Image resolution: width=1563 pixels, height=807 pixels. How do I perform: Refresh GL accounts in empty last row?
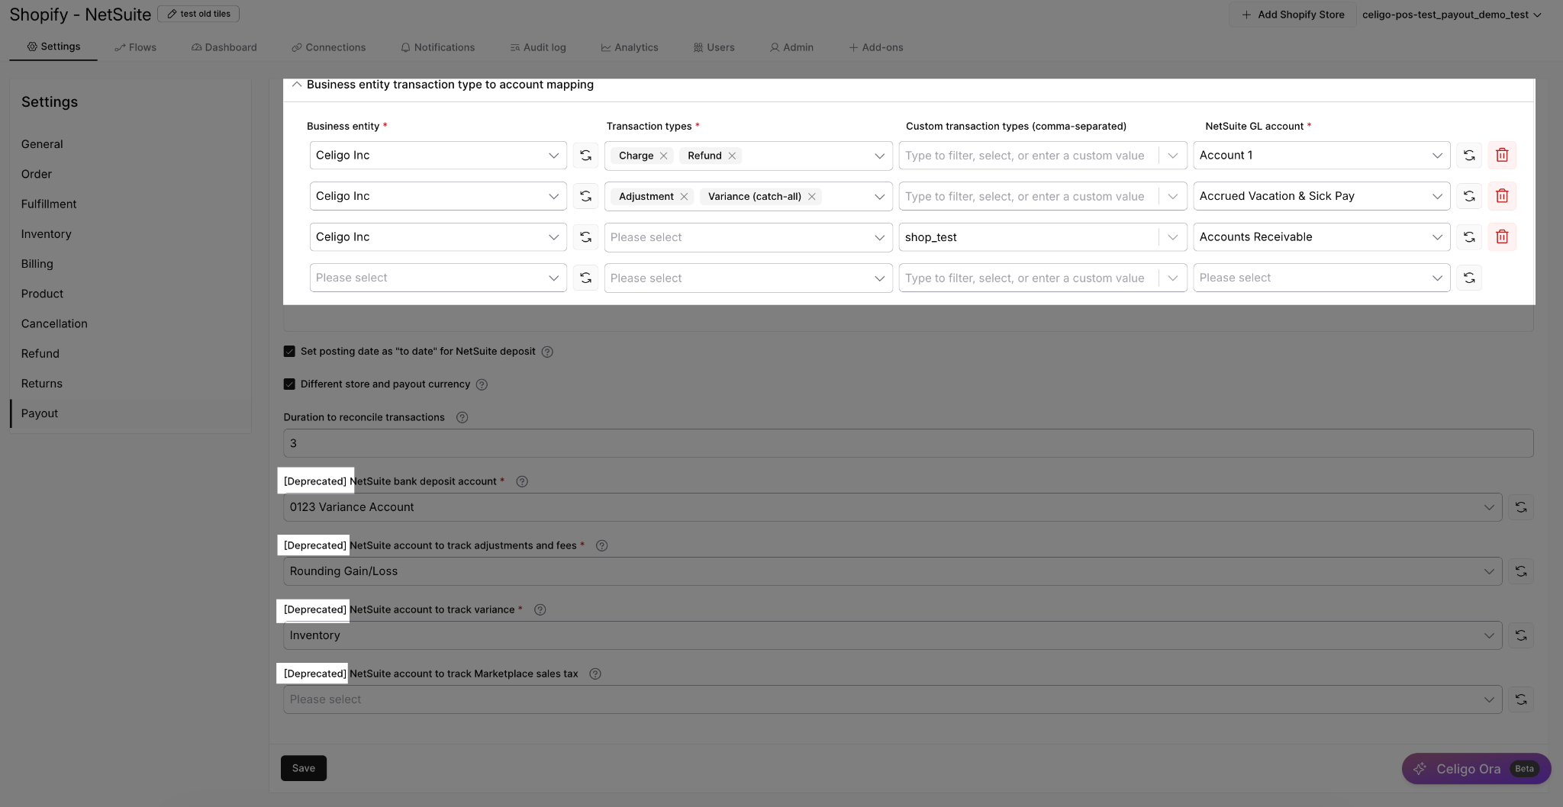pyautogui.click(x=1469, y=278)
